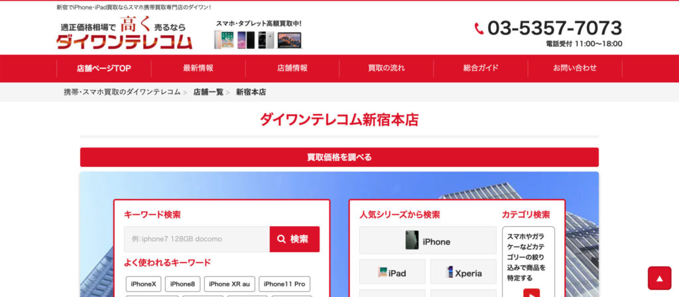679x297 pixels.
Task: Click the iPhone product image in series search
Action: click(412, 240)
